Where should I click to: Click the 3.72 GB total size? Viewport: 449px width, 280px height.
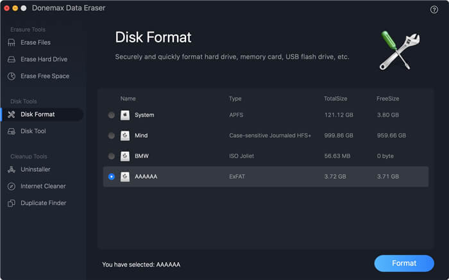[335, 177]
